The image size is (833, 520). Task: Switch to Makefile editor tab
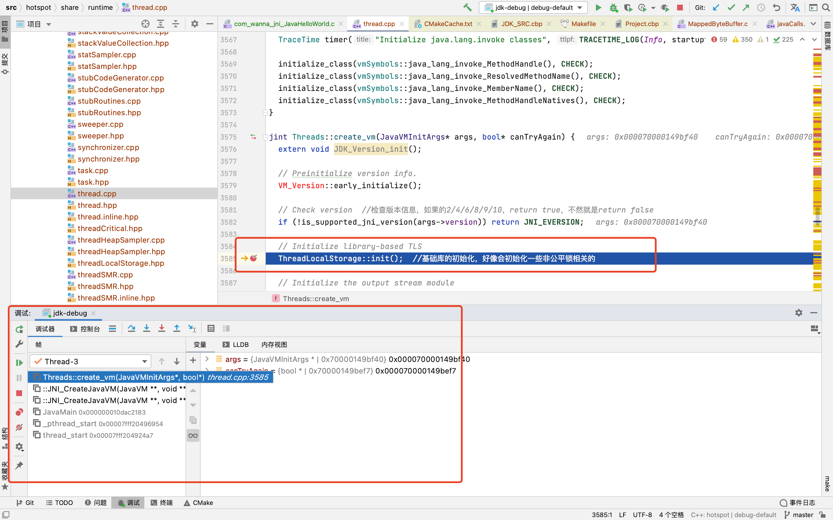[x=583, y=24]
